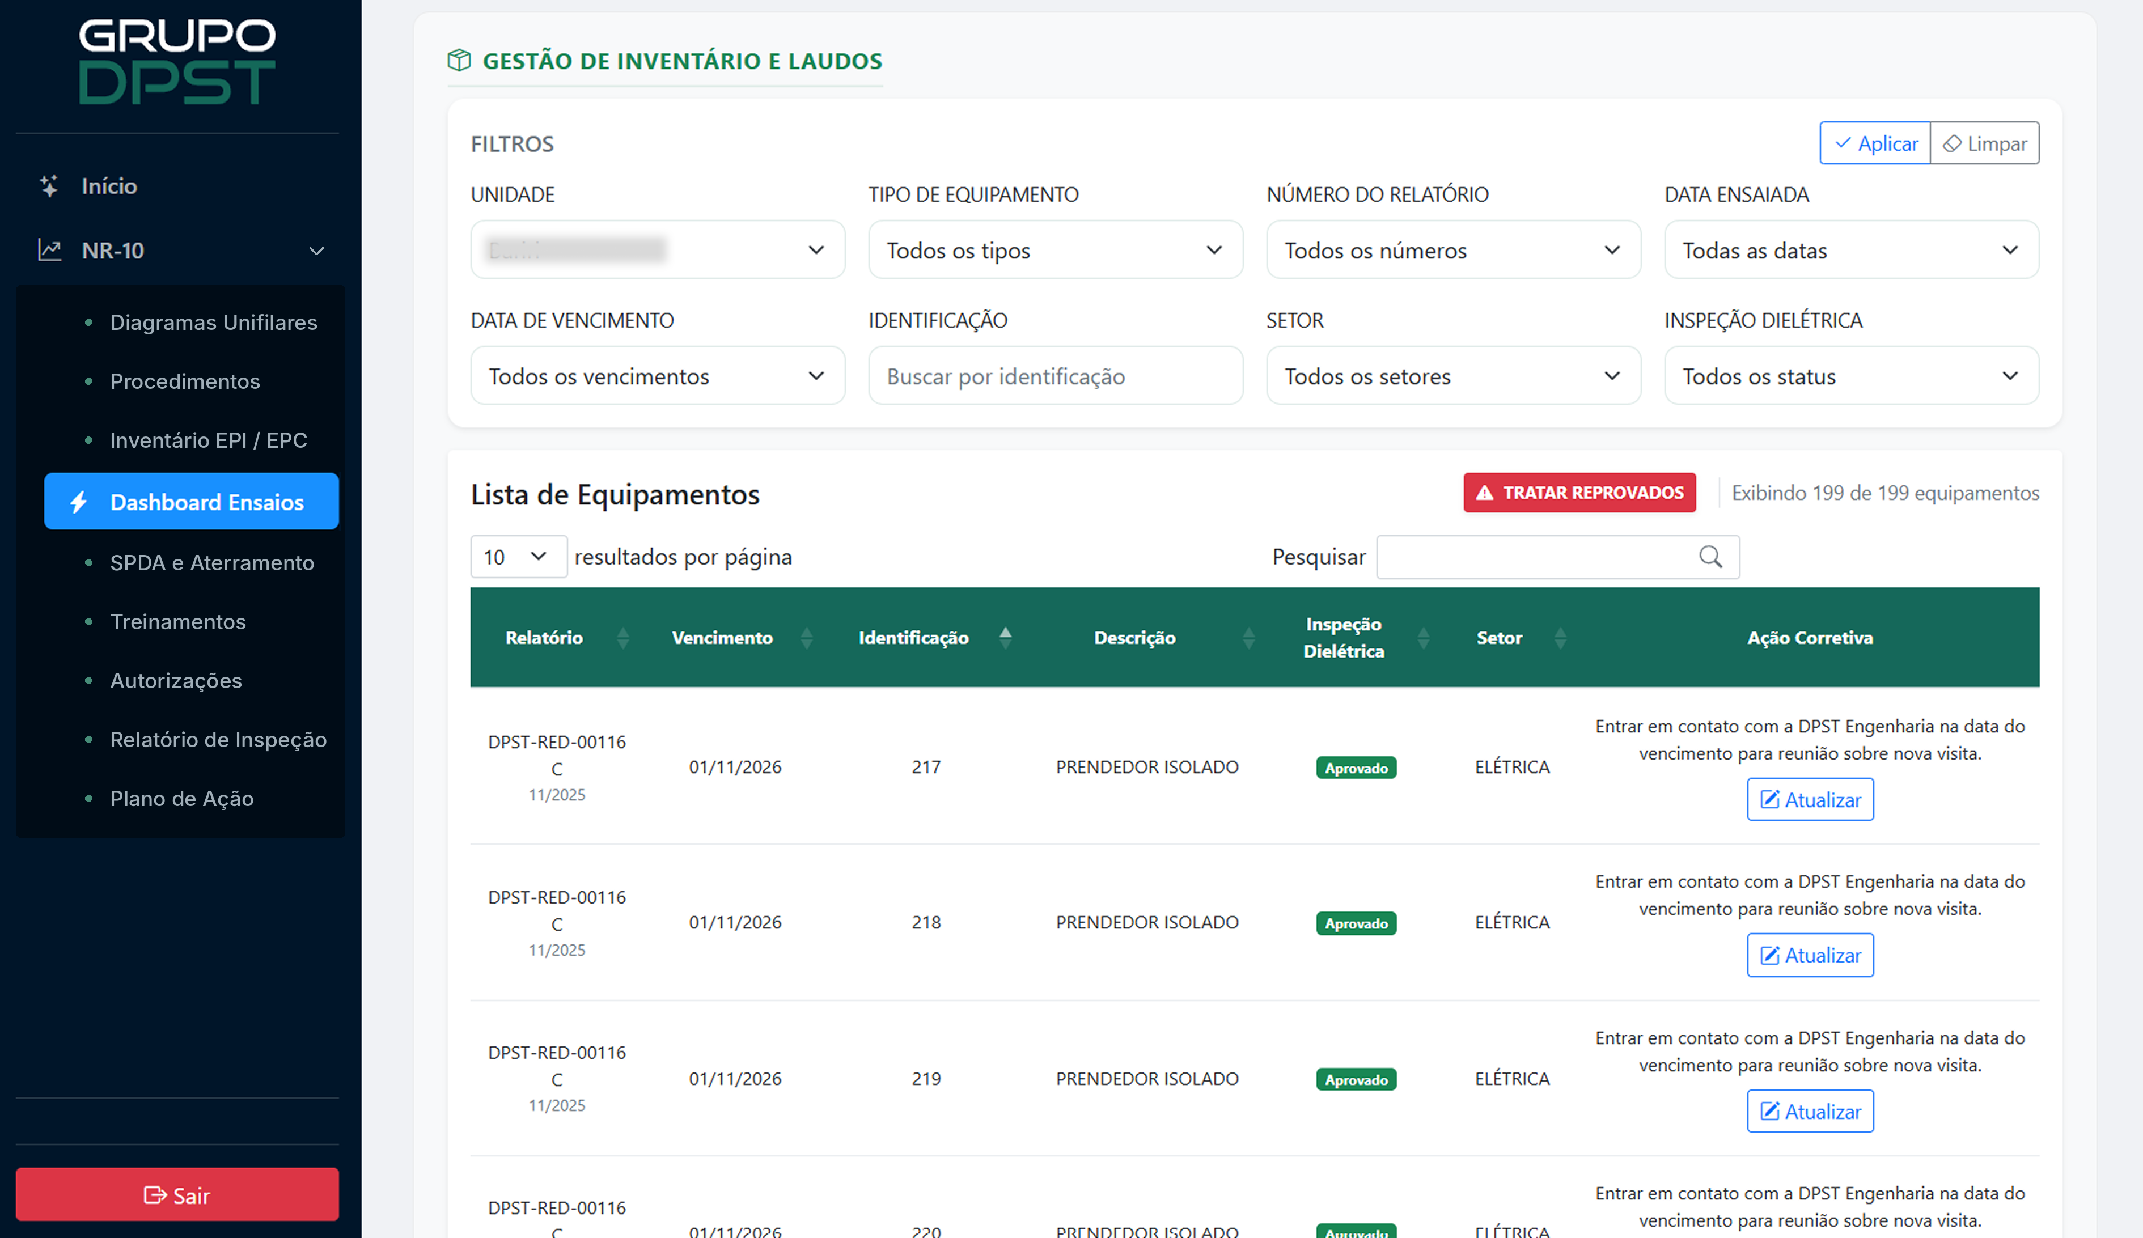Click the NR-10 chart icon
The height and width of the screenshot is (1238, 2143).
49,250
